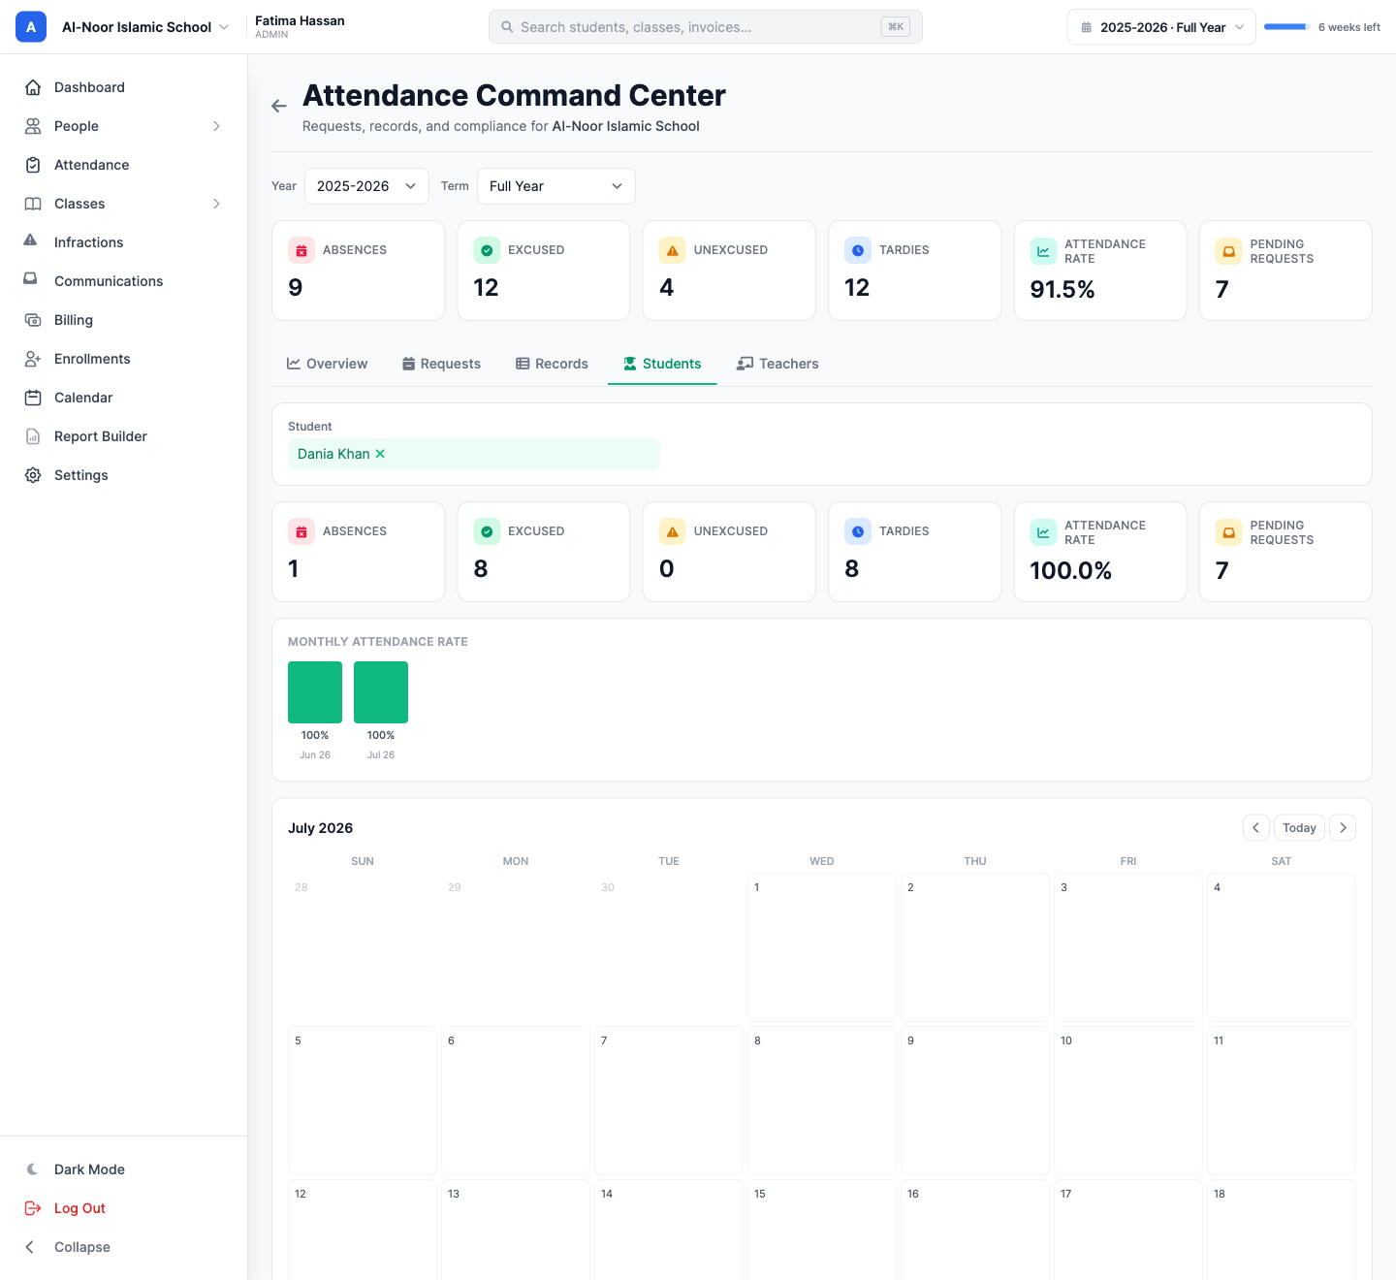Screen dimensions: 1396x1280
Task: Click the Billing icon in sidebar
Action: point(33,320)
